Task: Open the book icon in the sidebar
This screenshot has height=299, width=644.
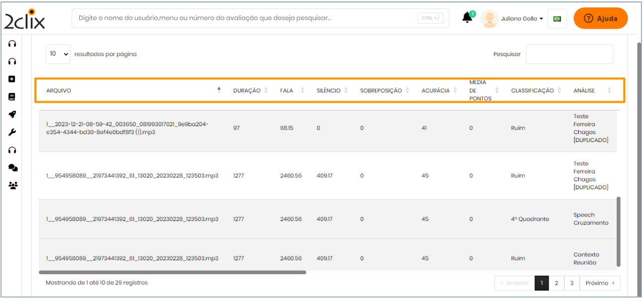Action: point(12,97)
